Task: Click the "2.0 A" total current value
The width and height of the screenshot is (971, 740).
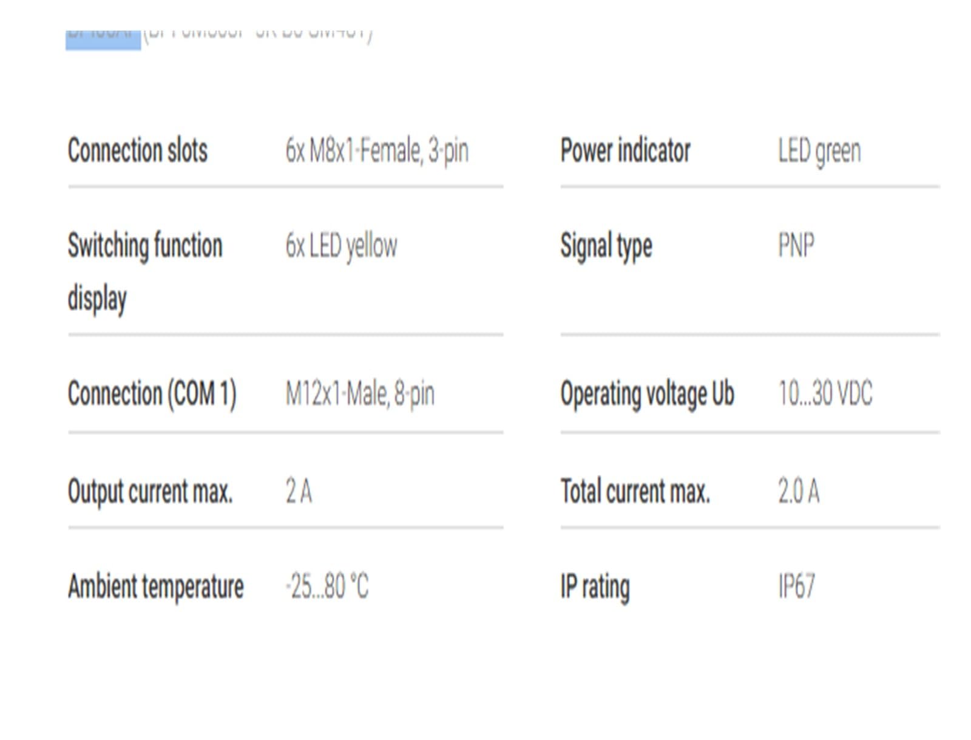Action: (x=799, y=491)
